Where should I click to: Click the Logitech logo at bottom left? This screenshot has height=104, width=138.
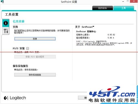(15, 98)
